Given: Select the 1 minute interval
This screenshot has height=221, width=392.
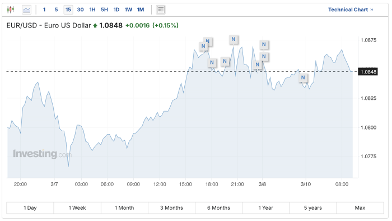Looking at the screenshot, I should [x=44, y=10].
